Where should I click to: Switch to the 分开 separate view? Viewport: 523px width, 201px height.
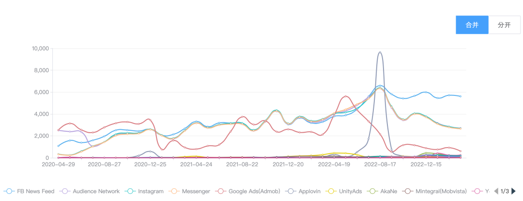pyautogui.click(x=504, y=25)
